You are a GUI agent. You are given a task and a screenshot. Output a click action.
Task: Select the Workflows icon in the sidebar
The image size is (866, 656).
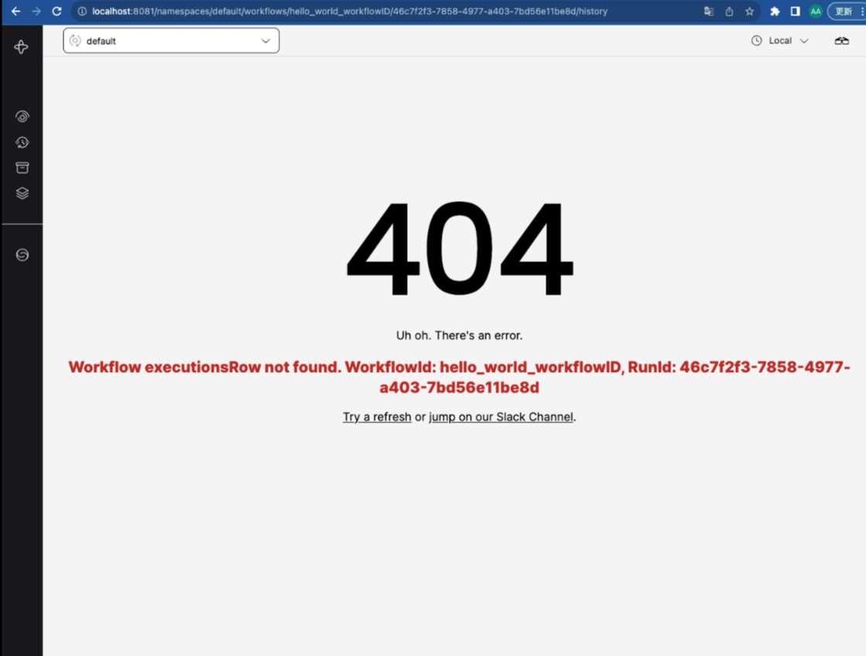[22, 116]
